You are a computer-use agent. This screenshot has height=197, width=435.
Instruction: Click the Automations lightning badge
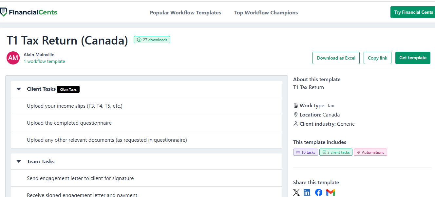click(x=370, y=152)
